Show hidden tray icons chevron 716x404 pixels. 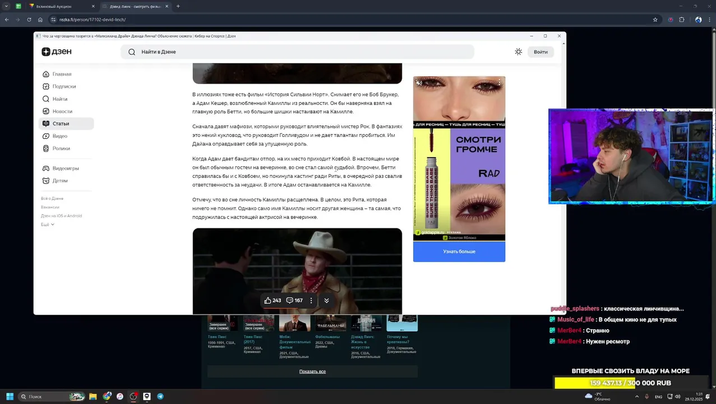point(636,396)
